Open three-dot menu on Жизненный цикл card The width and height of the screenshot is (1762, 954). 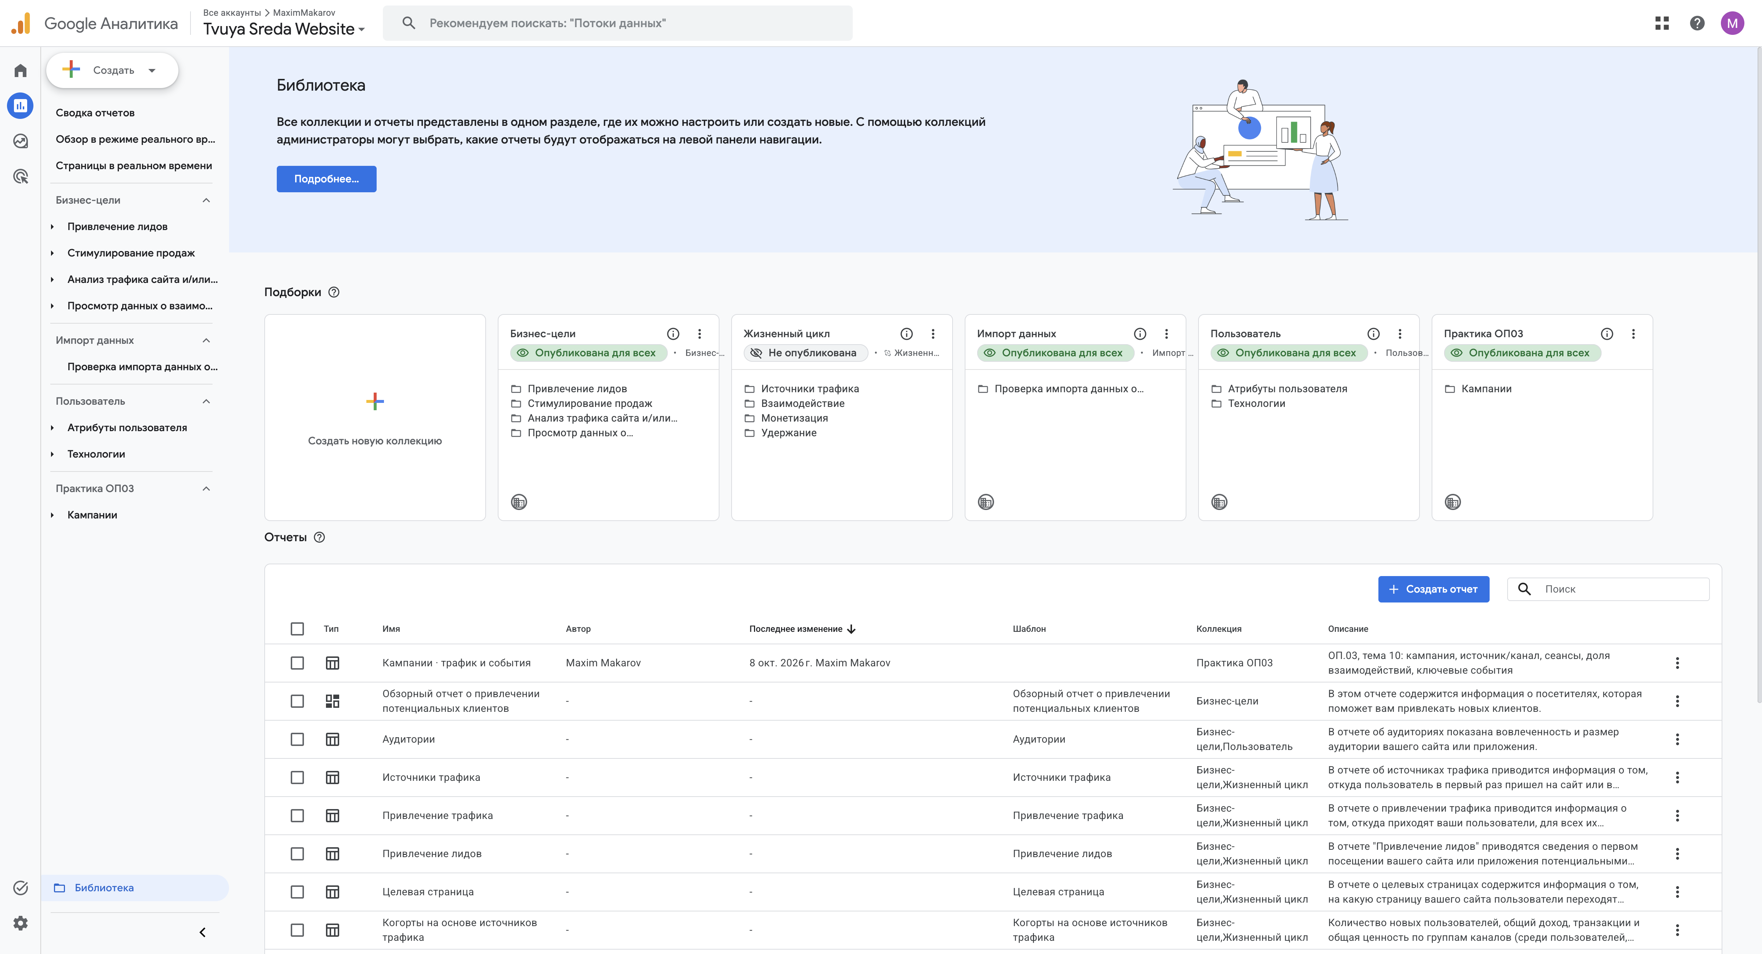[933, 334]
